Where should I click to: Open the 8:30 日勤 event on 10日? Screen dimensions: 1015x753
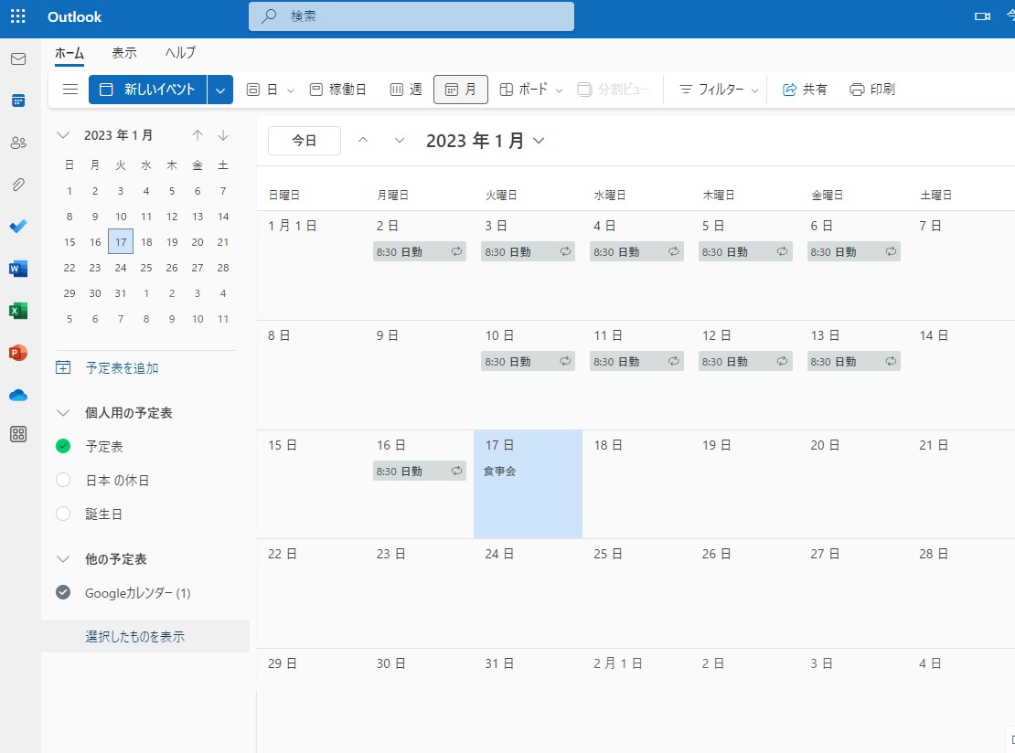(529, 362)
